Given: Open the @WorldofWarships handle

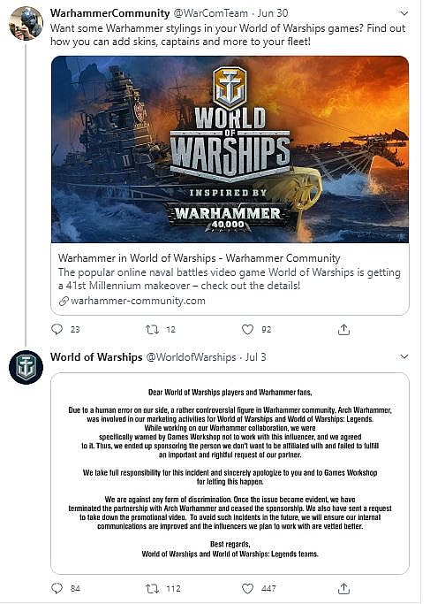Looking at the screenshot, I should [191, 357].
